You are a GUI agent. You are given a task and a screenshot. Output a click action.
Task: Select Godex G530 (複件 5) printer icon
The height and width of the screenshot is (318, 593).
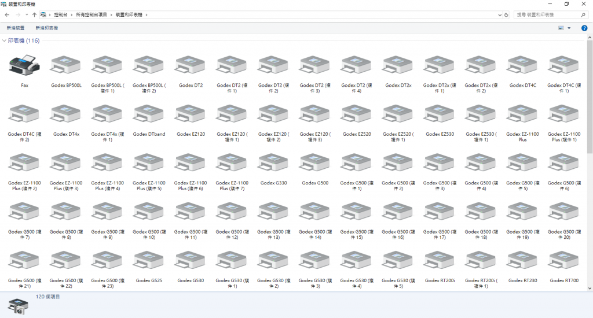[x=398, y=260]
